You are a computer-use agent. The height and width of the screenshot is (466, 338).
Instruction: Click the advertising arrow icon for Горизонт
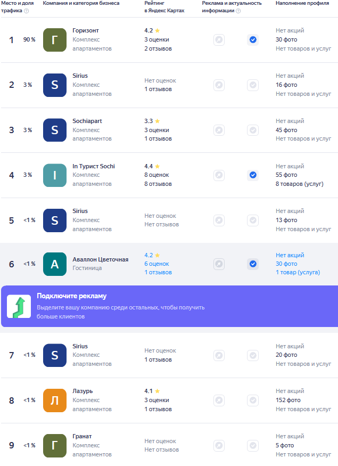pos(219,40)
